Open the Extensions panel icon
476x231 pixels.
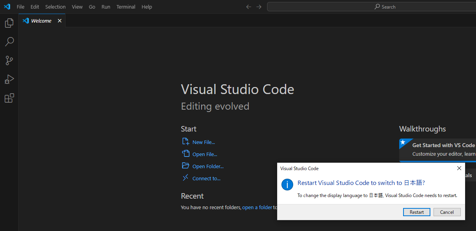[x=9, y=98]
